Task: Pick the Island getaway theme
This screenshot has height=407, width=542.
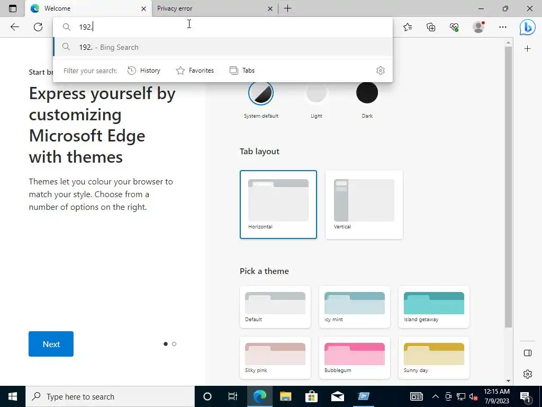Action: coord(434,307)
